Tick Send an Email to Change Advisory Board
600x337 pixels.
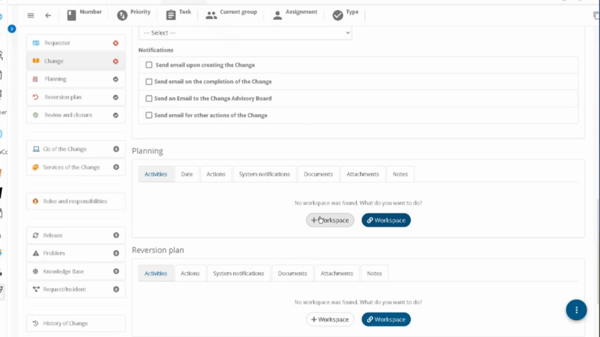coord(149,98)
